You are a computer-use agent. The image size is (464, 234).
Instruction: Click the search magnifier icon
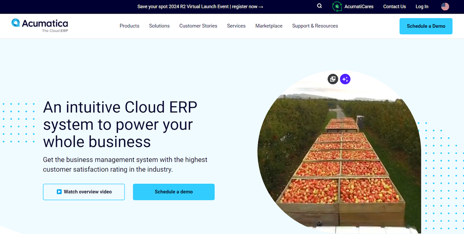pyautogui.click(x=319, y=6)
